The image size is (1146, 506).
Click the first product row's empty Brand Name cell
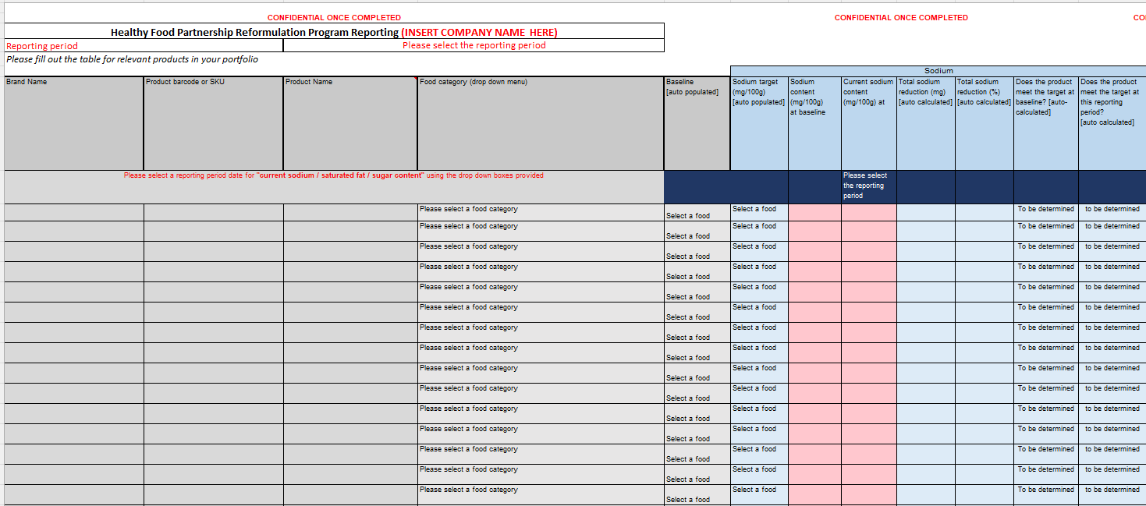tap(74, 212)
